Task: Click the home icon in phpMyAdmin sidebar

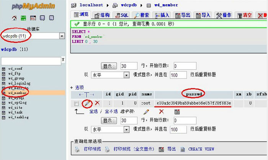Action: (x=15, y=18)
